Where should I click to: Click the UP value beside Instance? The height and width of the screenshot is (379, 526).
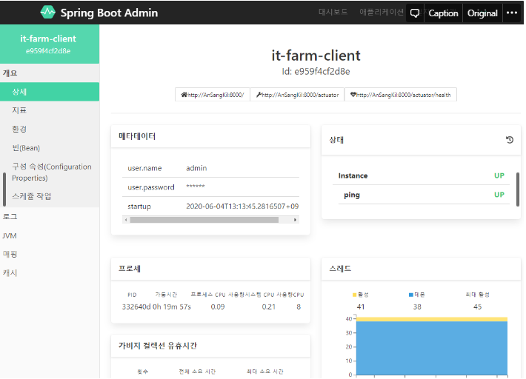(499, 175)
